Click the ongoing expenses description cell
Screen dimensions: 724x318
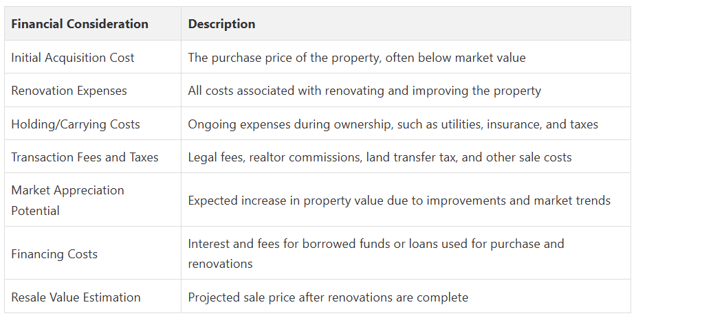click(393, 124)
